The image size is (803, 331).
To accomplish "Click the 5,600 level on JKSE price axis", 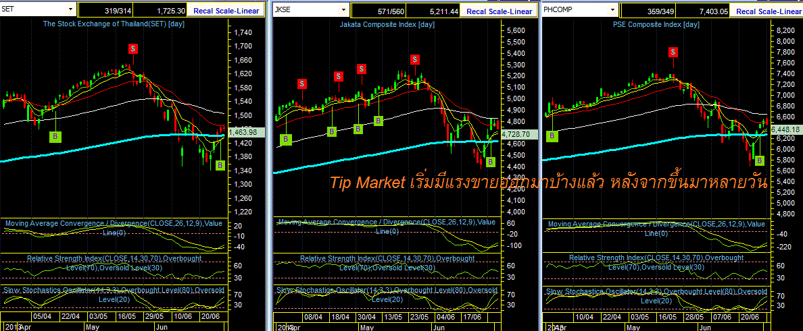I will [514, 31].
